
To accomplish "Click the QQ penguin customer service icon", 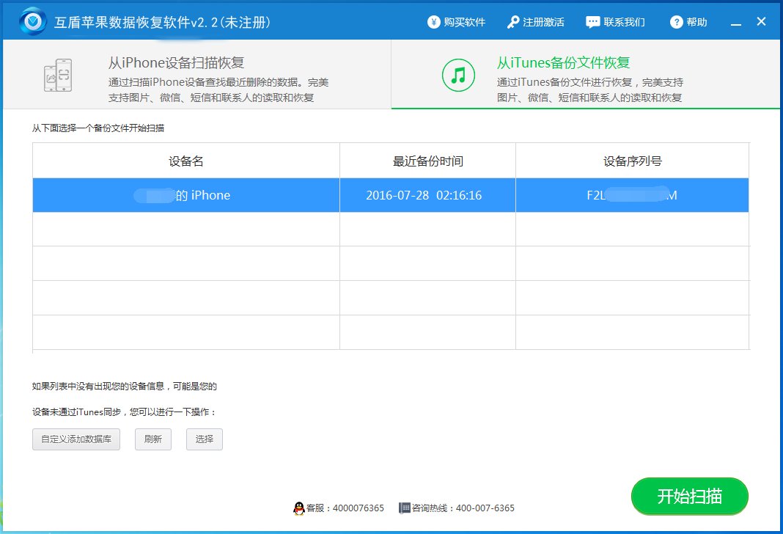I will coord(298,508).
